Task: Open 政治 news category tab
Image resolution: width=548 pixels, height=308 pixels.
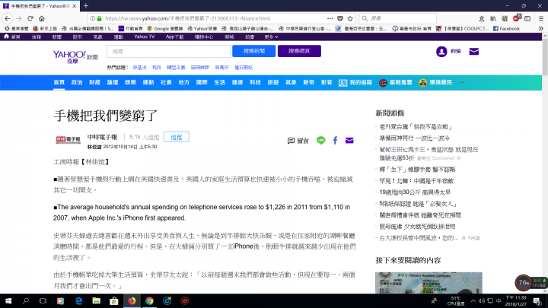Action: (77, 82)
